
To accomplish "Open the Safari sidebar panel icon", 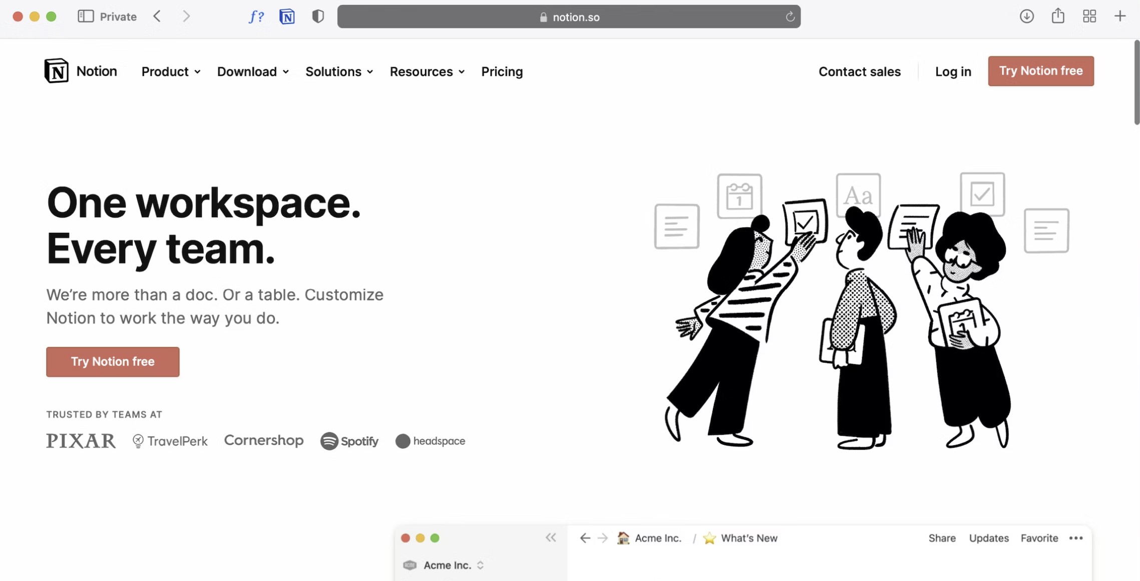I will (86, 17).
